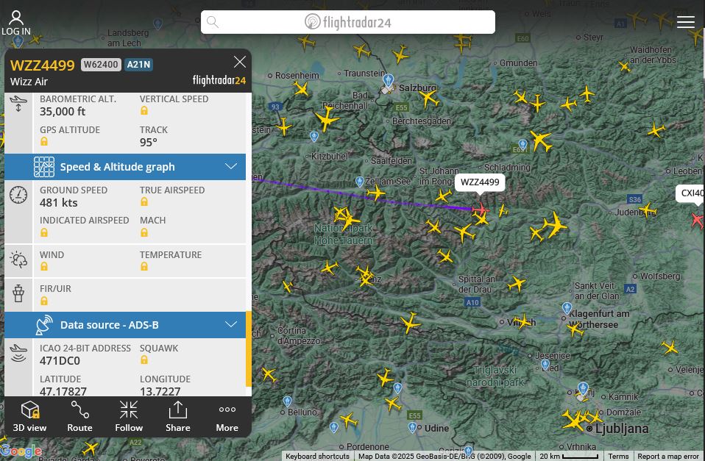
Task: Collapse the Data source - ADS-B section
Action: coord(231,324)
